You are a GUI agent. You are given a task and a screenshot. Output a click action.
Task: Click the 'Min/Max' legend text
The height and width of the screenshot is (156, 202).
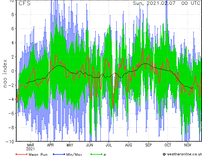(74, 154)
